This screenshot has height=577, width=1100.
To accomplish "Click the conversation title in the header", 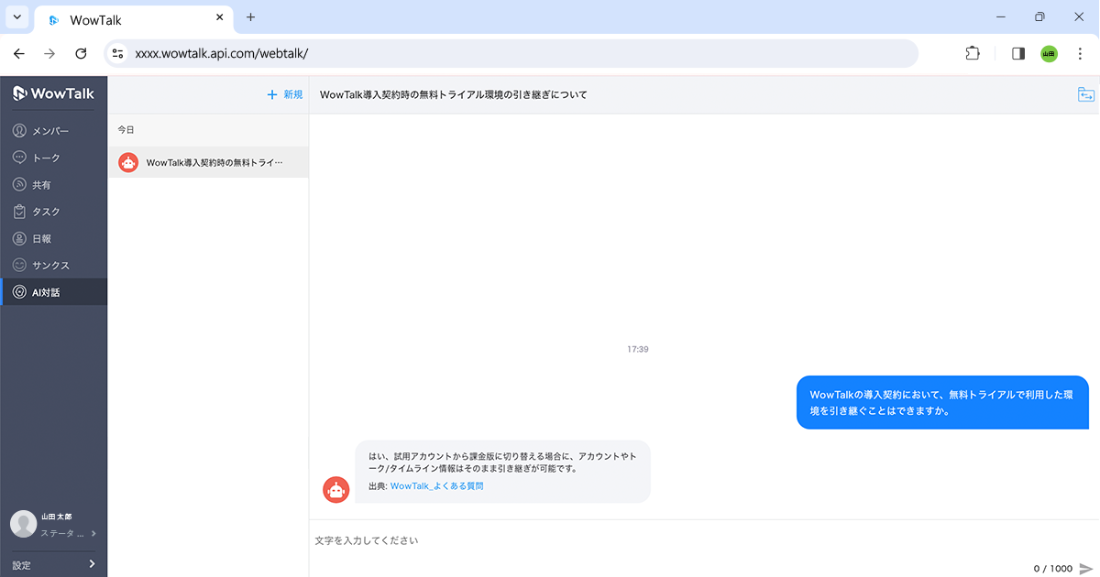I will point(454,94).
